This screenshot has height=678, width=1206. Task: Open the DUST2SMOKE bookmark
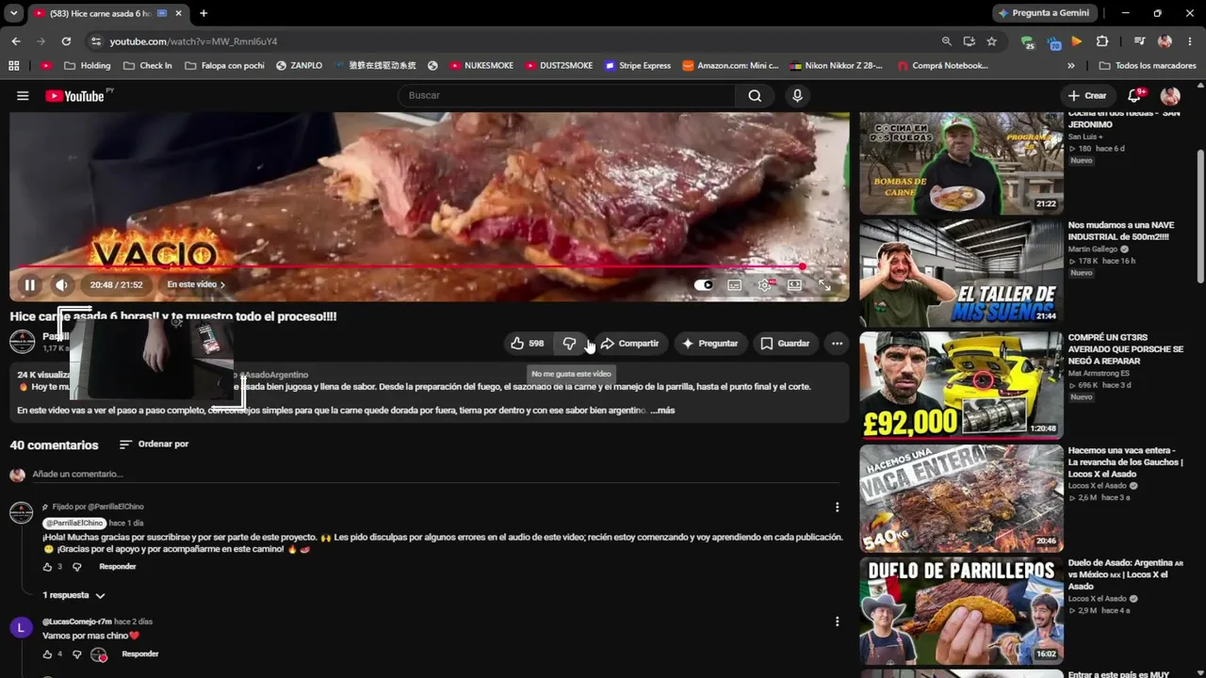tap(559, 66)
